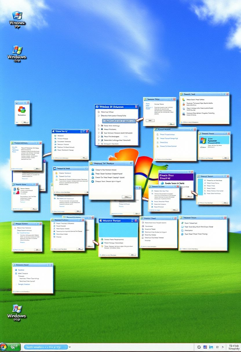Select the light-blue task button on the taskbar
This screenshot has height=352, width=241.
pyautogui.click(x=46, y=347)
